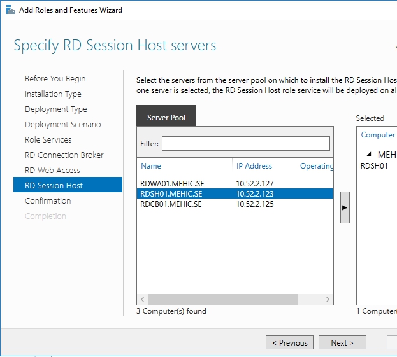This screenshot has width=397, height=357.
Task: Select RDSH01 in the Selected list
Action: [x=375, y=165]
